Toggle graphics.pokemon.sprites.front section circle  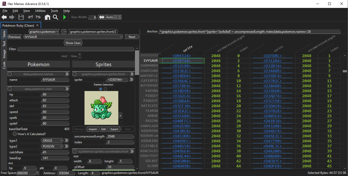[75, 74]
